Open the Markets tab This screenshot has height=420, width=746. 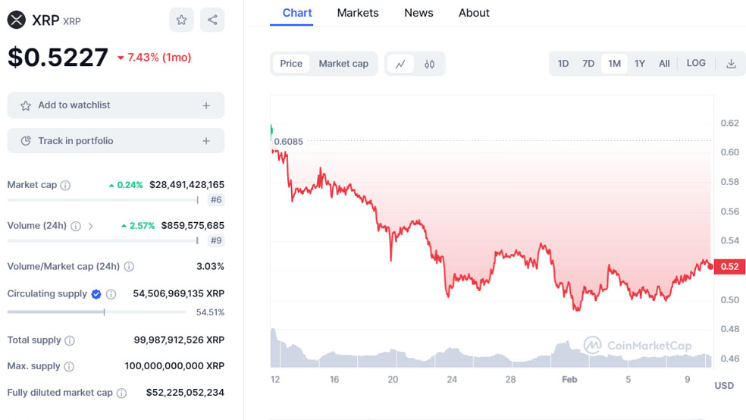tap(358, 13)
